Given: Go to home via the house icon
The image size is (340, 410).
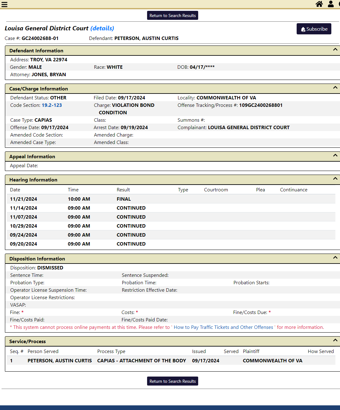Looking at the screenshot, I should [x=319, y=4].
